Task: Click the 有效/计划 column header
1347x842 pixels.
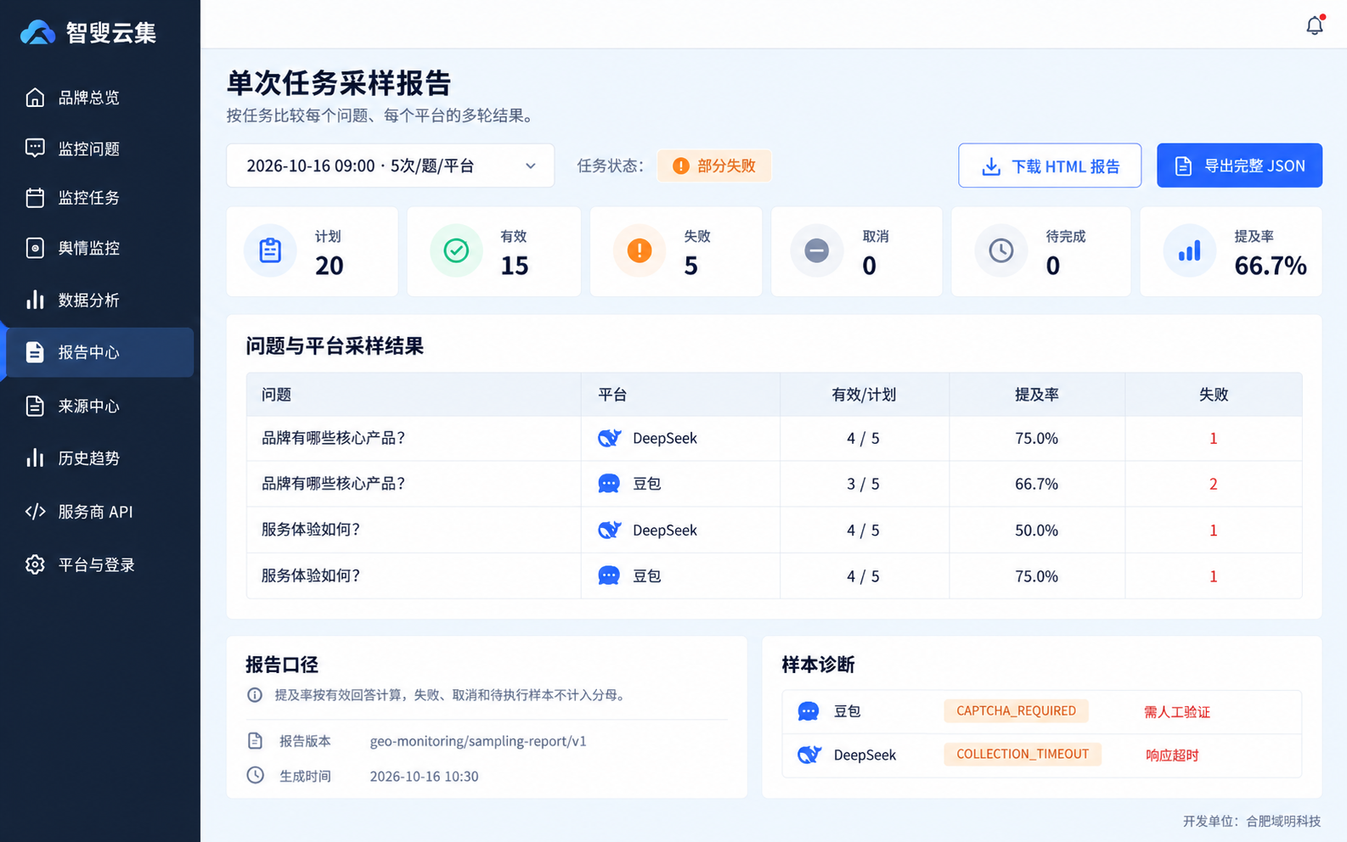Action: [864, 395]
